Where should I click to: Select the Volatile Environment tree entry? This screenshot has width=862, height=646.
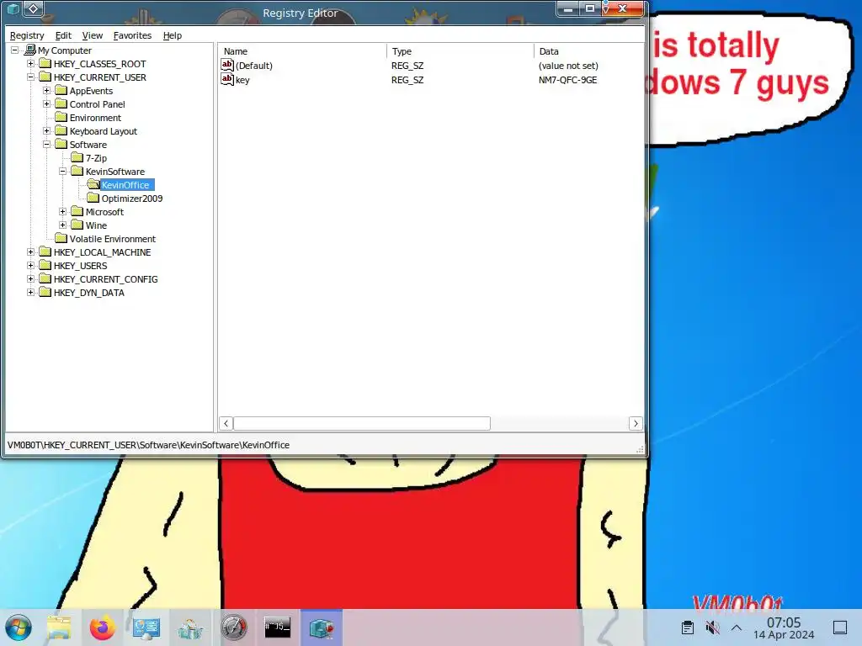pyautogui.click(x=113, y=238)
